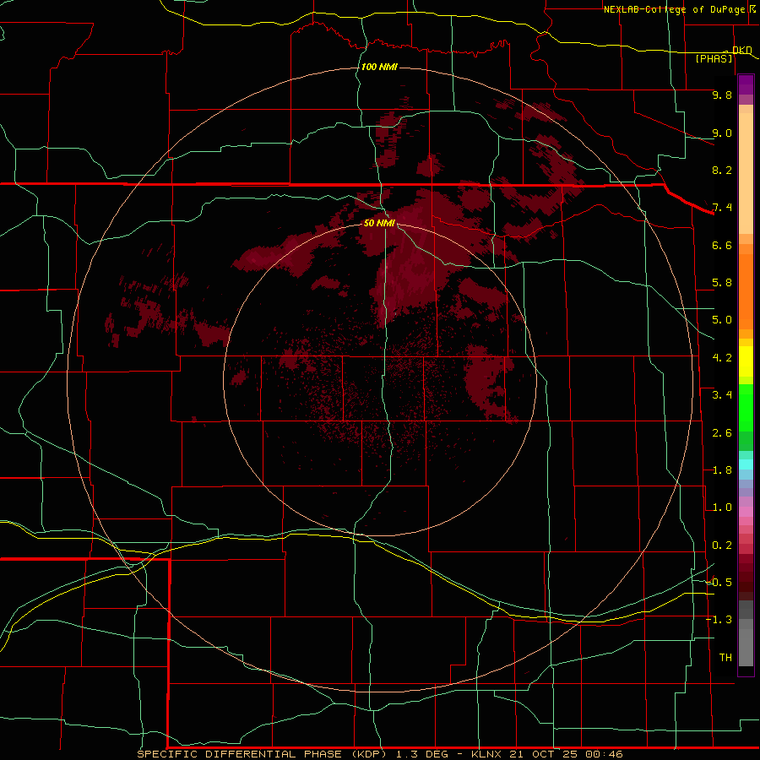Click the bright green color bar segment
This screenshot has width=760, height=760.
click(746, 407)
